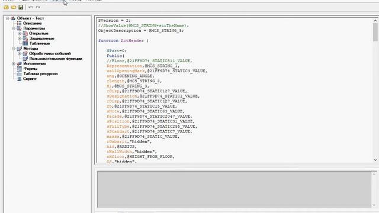The width and height of the screenshot is (379, 213).
Task: Click the sPosition code line
Action: pyautogui.click(x=150, y=121)
